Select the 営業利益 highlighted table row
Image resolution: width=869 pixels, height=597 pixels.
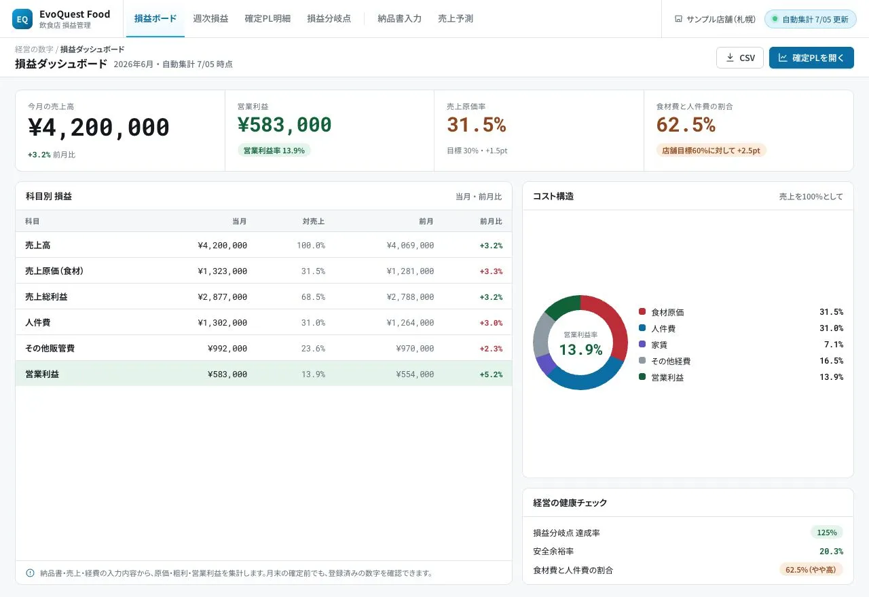pos(263,374)
